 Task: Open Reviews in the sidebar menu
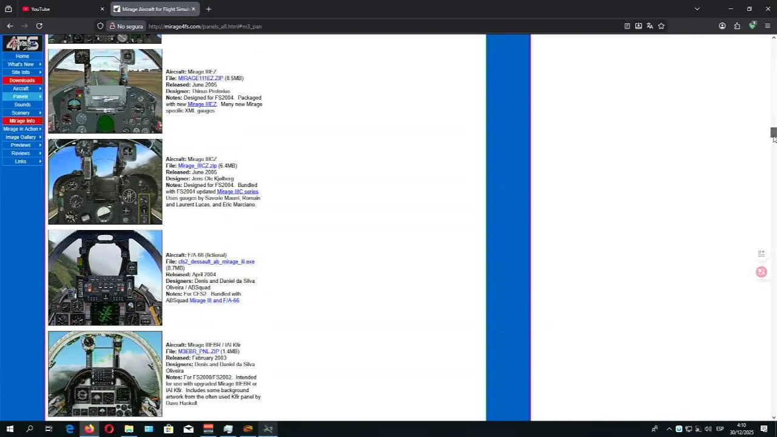pyautogui.click(x=22, y=153)
